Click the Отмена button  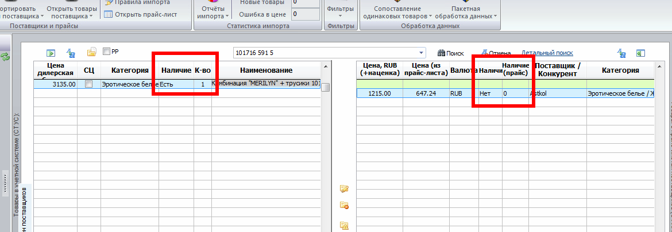pos(496,53)
